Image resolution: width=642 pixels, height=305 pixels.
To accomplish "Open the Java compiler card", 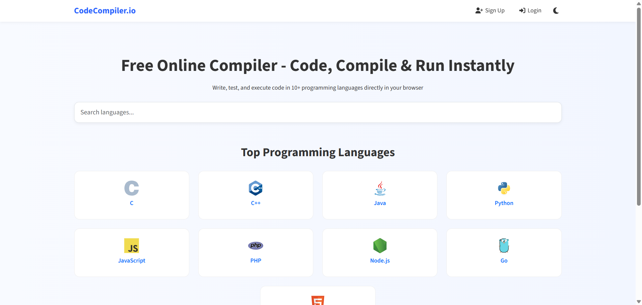I will [380, 195].
